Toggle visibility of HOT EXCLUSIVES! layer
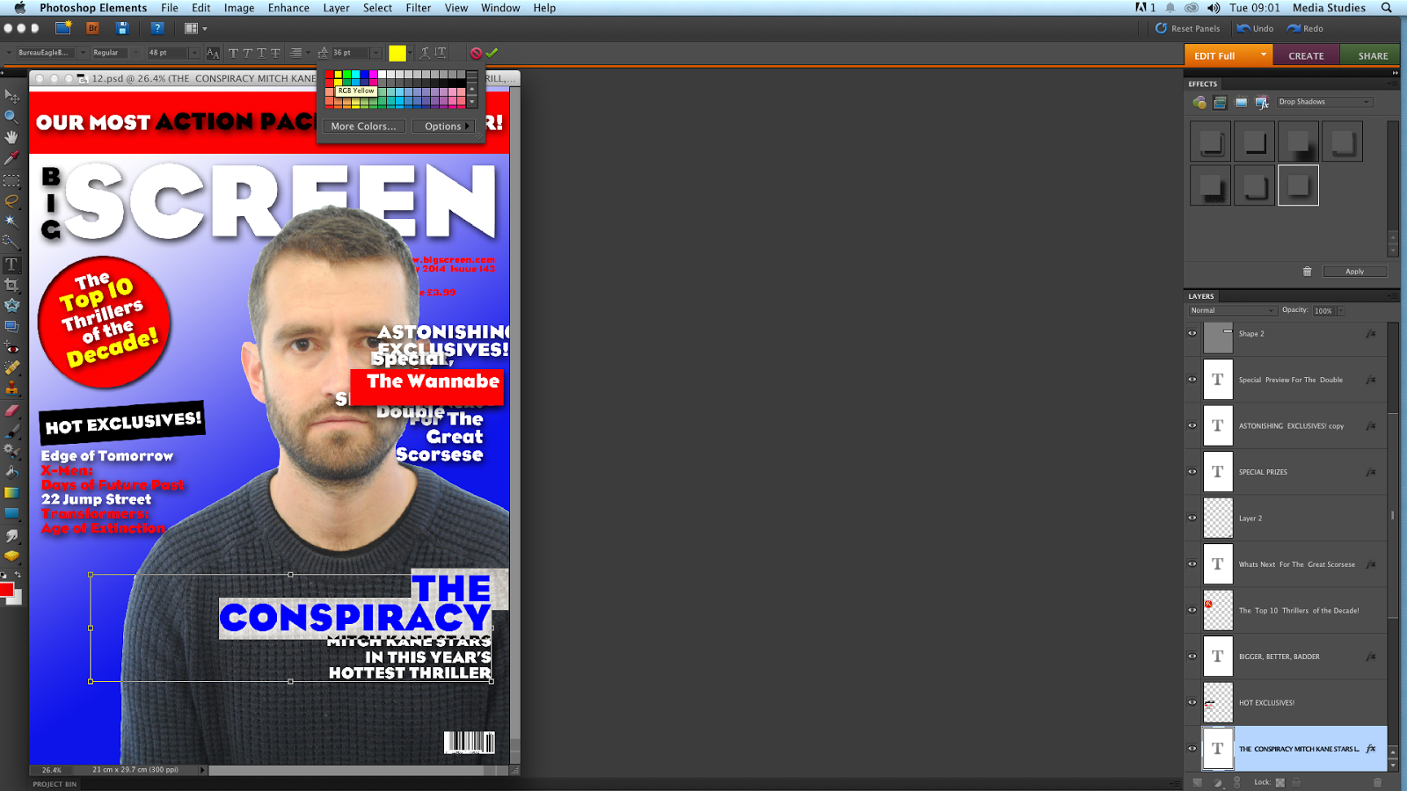 click(1192, 702)
